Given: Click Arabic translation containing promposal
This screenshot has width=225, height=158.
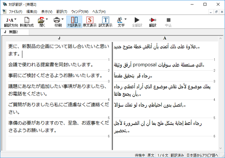Looking at the screenshot, I should tap(159, 65).
